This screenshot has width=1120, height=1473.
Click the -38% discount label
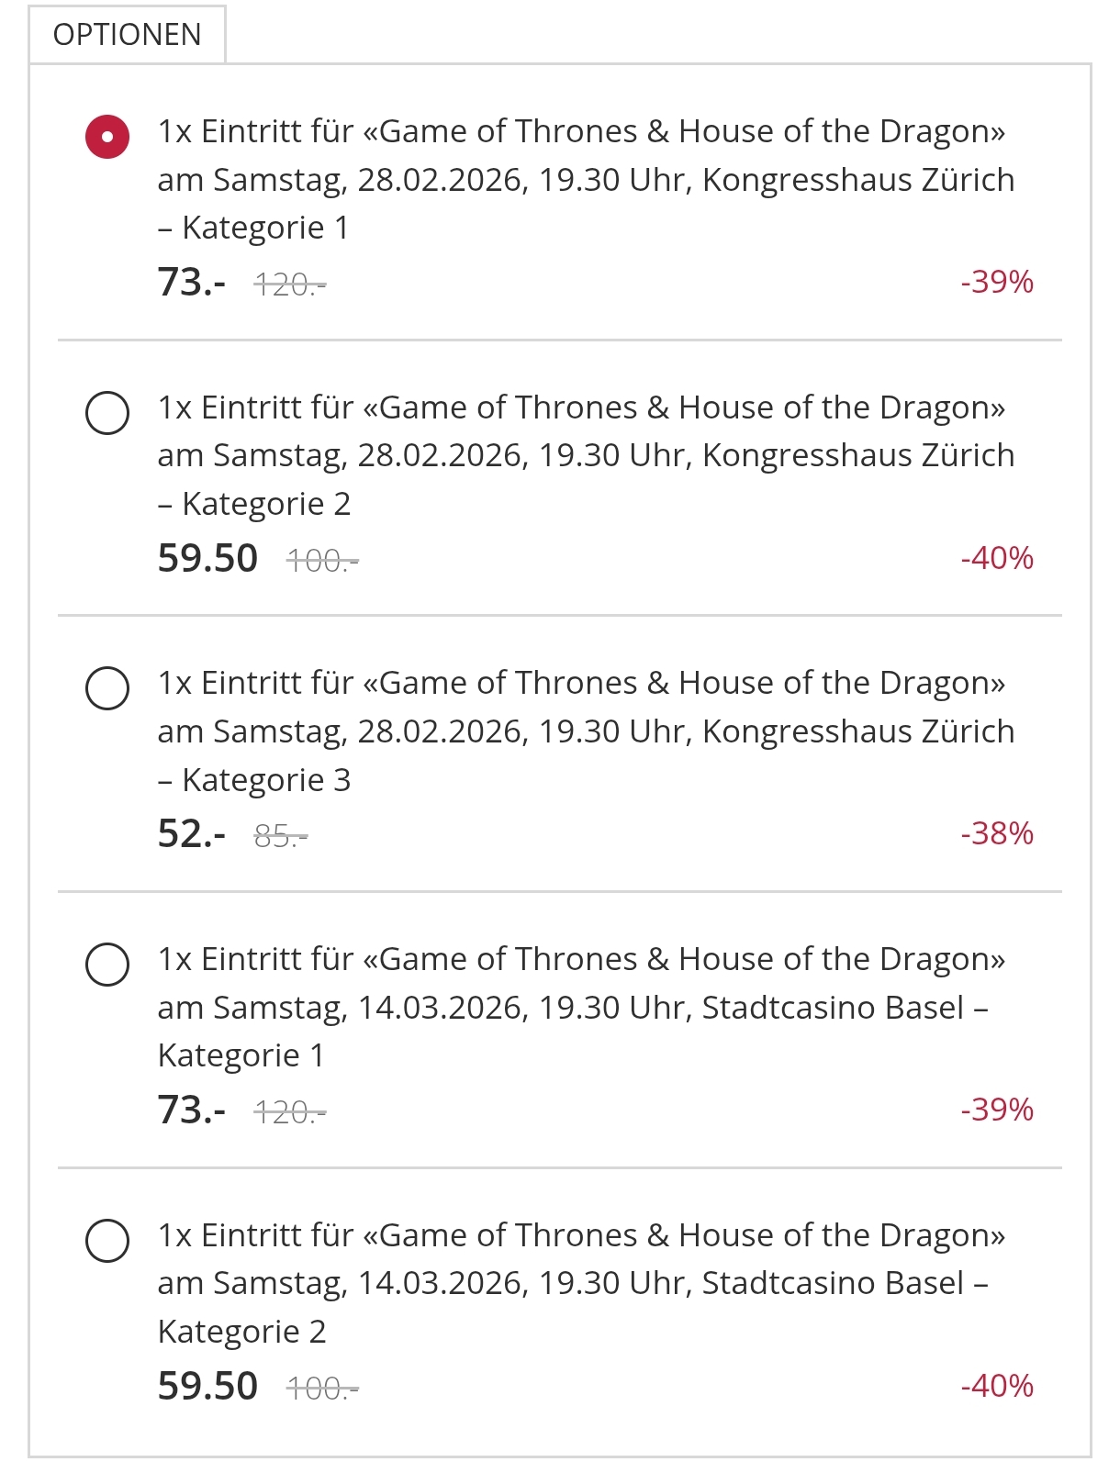[x=997, y=833]
